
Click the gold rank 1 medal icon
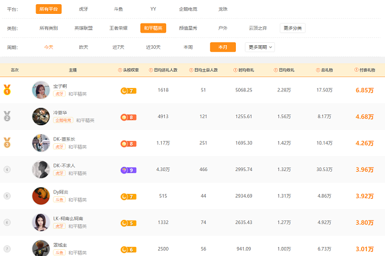coord(7,90)
